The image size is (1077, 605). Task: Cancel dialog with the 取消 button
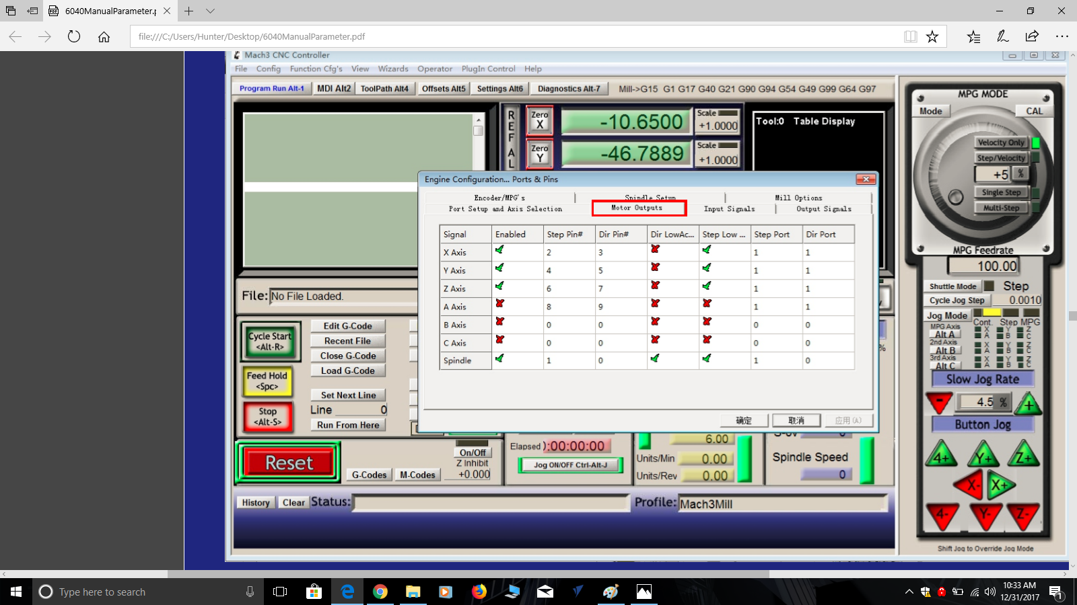(796, 420)
